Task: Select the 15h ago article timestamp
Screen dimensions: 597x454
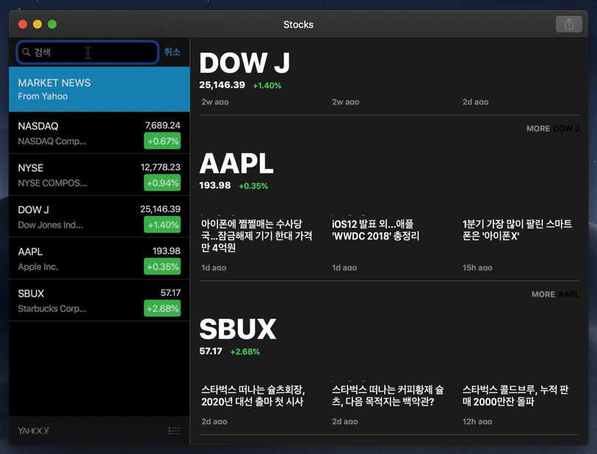Action: [x=477, y=267]
